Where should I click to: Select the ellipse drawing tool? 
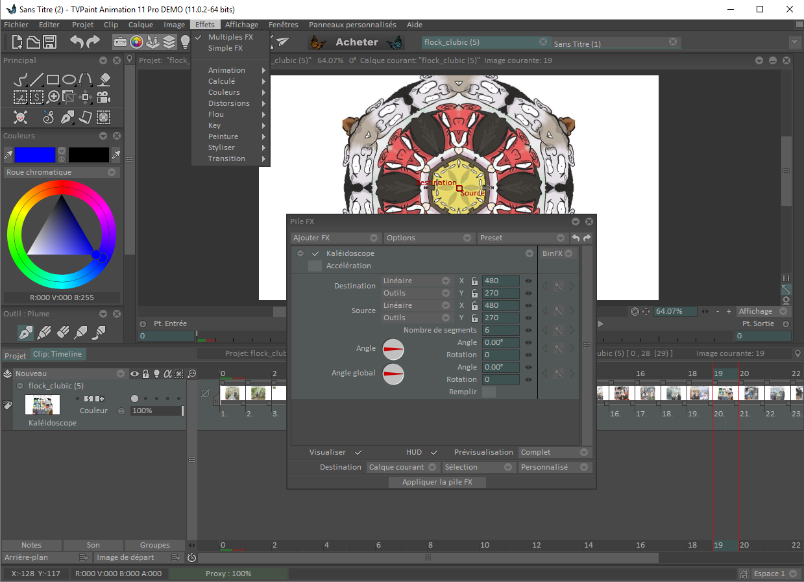coord(69,80)
